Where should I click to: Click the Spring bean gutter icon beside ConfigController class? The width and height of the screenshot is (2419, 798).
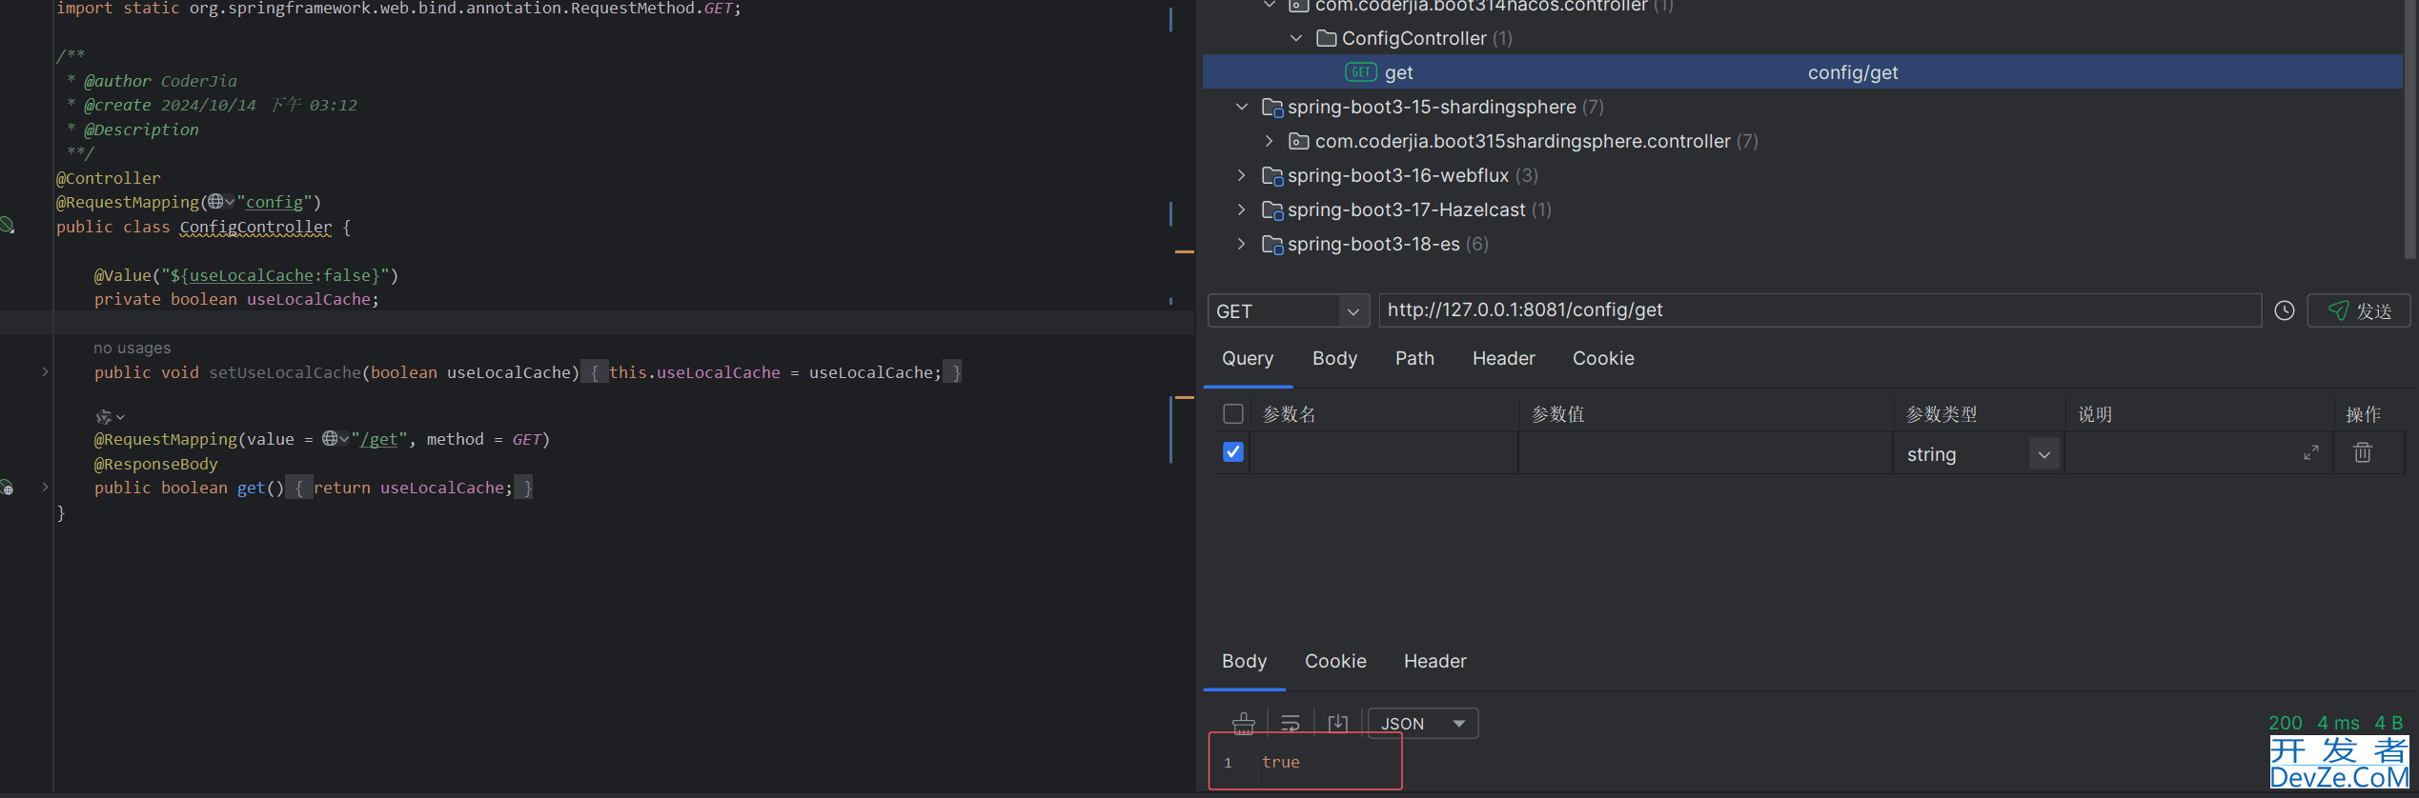8,226
